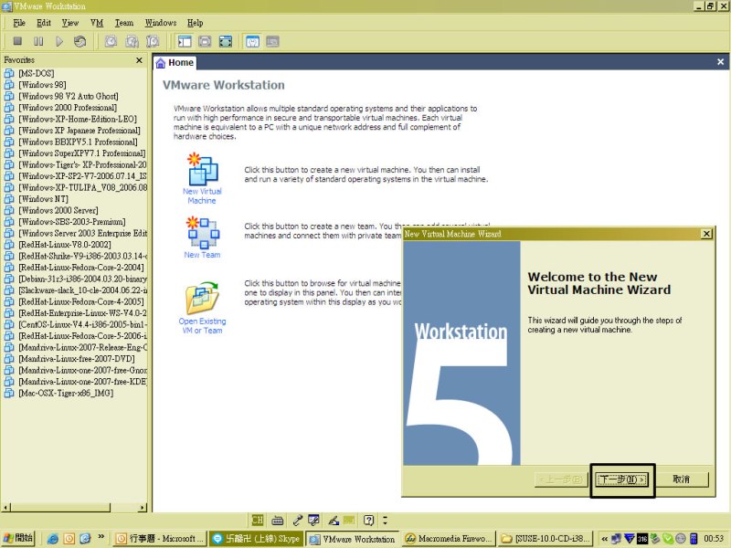Close the Home tab with X

click(x=720, y=61)
